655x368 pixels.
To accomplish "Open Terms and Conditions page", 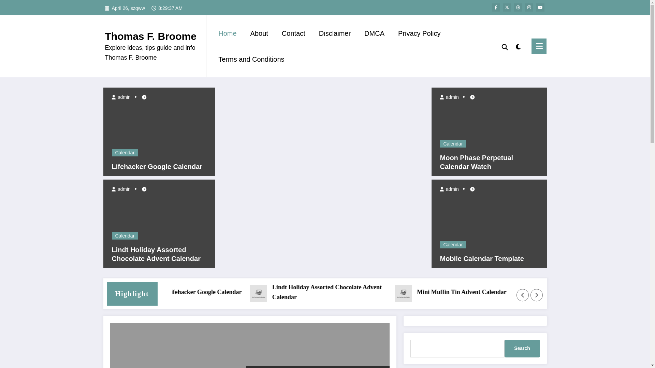I will 251,59.
